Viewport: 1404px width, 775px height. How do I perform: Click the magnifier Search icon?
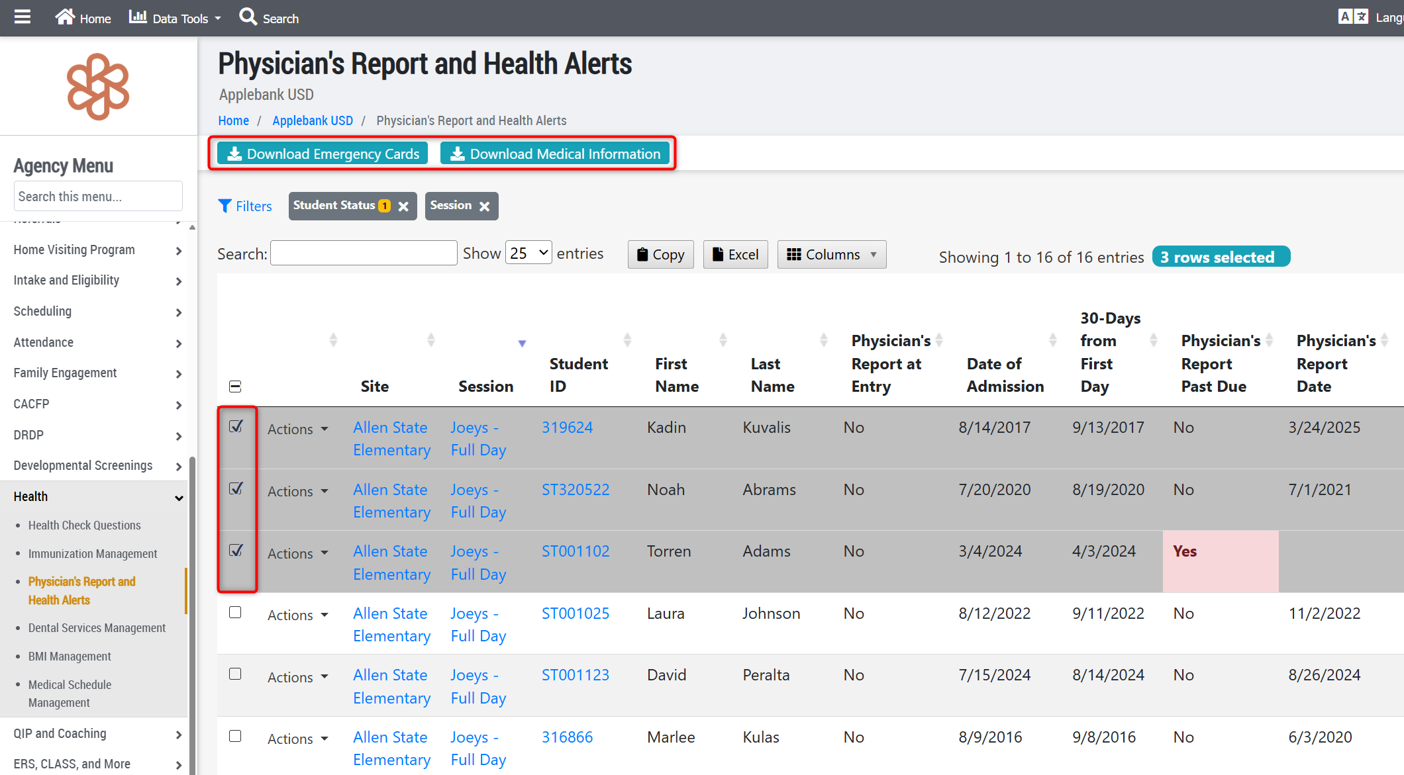248,17
